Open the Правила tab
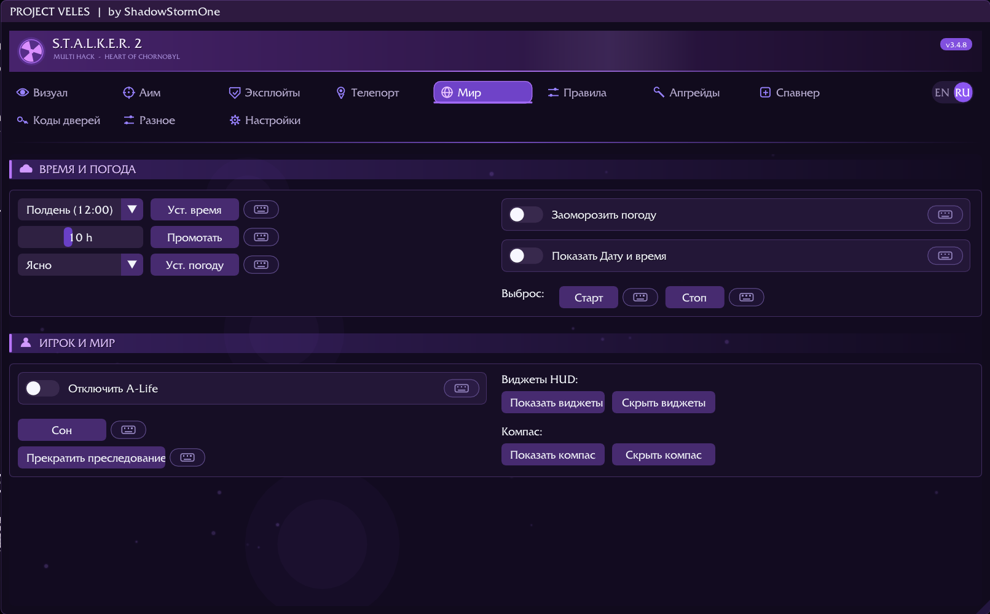Screen dimensions: 990x614 577,93
